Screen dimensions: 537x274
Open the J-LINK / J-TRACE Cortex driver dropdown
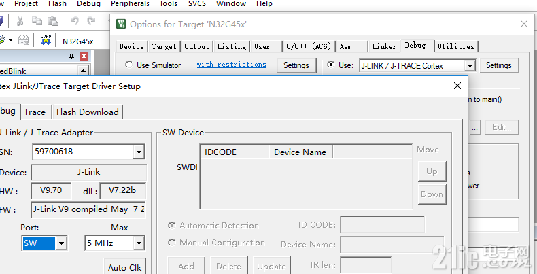click(x=470, y=65)
